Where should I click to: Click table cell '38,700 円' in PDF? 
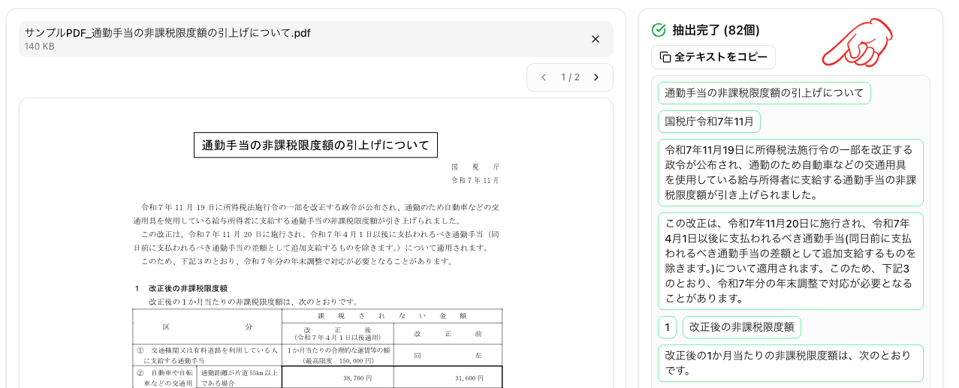(357, 378)
